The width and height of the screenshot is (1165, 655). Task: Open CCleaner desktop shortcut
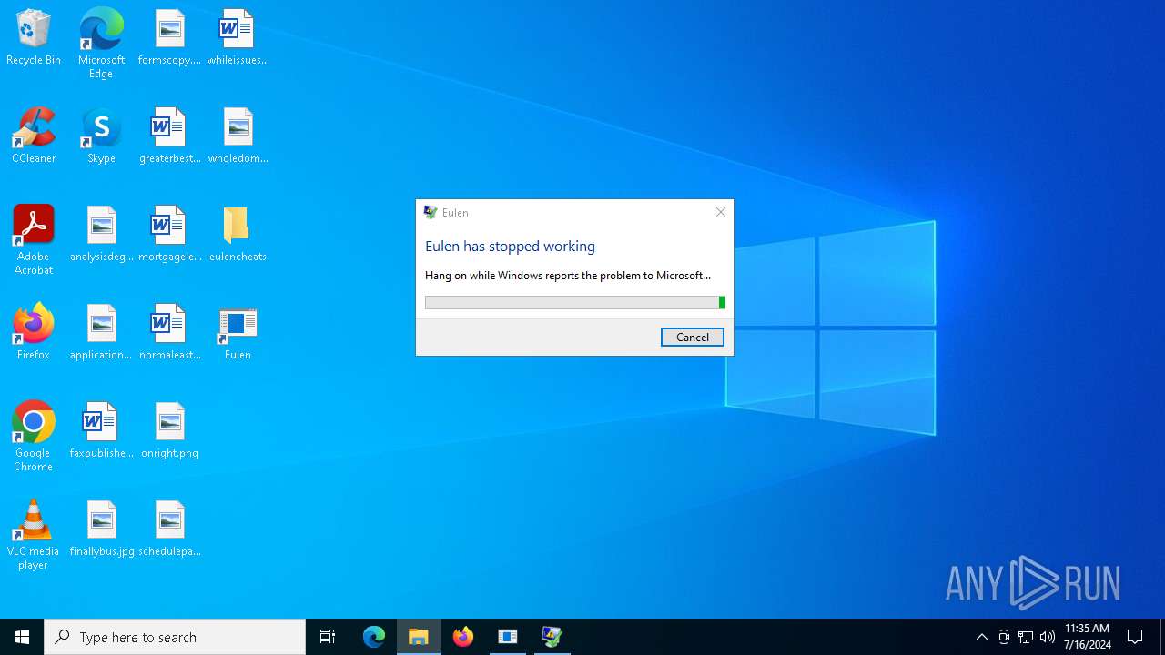coord(34,136)
